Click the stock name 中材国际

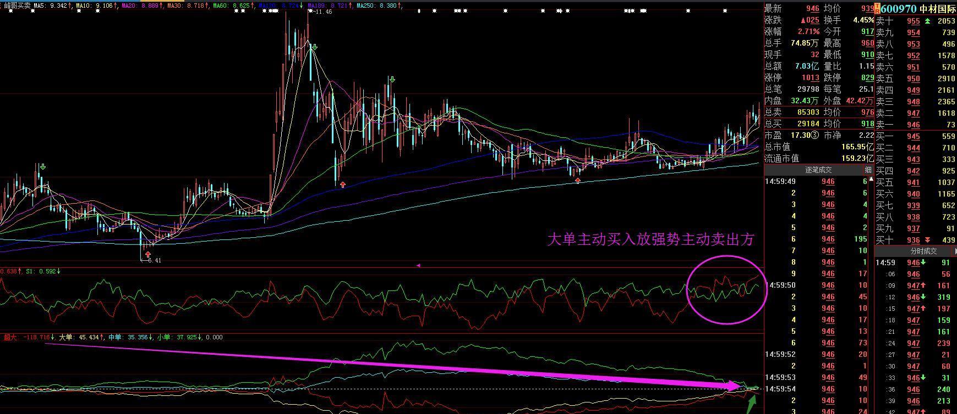(938, 9)
